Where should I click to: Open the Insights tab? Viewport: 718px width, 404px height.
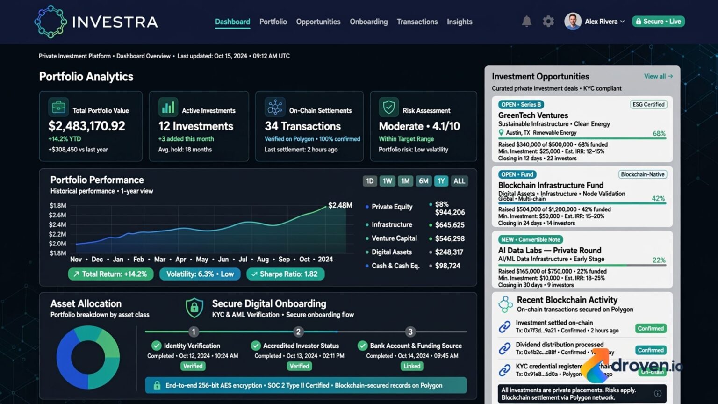pos(460,22)
